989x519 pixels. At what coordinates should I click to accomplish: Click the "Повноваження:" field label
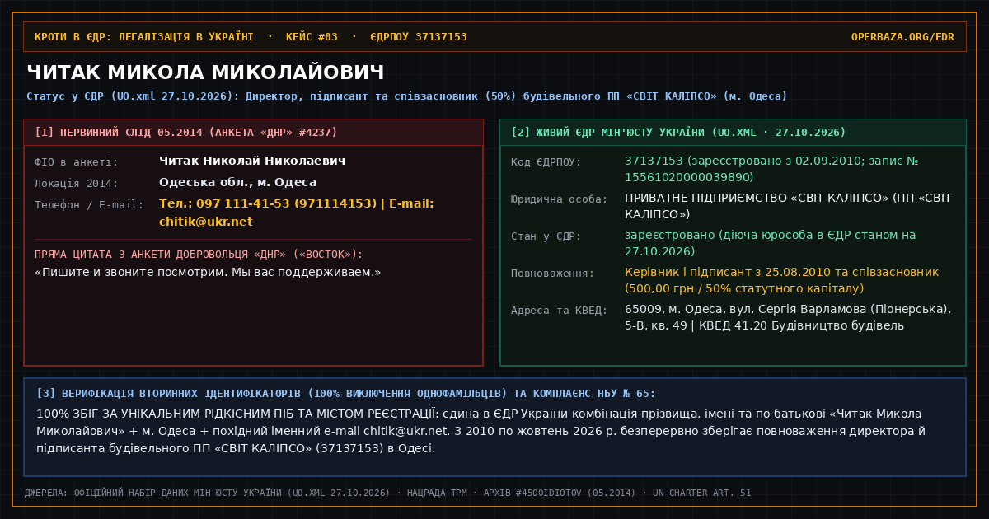coord(553,274)
